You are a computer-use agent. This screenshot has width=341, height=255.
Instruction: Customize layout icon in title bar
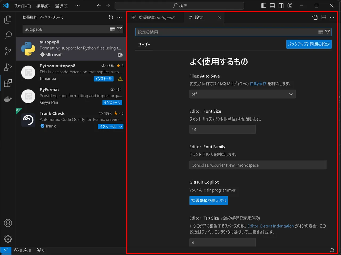[290, 6]
